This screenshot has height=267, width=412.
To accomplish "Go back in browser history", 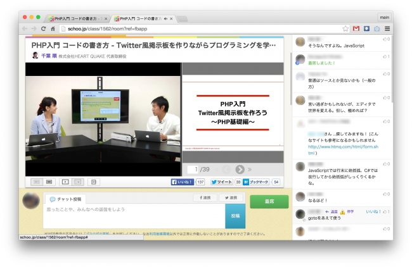I will coord(25,28).
